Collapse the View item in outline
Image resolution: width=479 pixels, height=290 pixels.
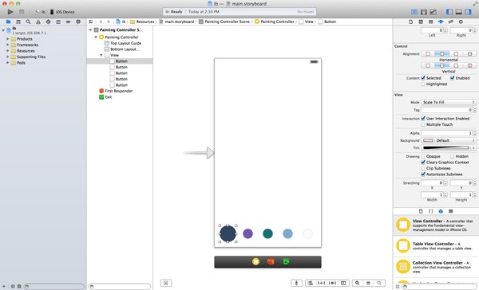point(101,55)
